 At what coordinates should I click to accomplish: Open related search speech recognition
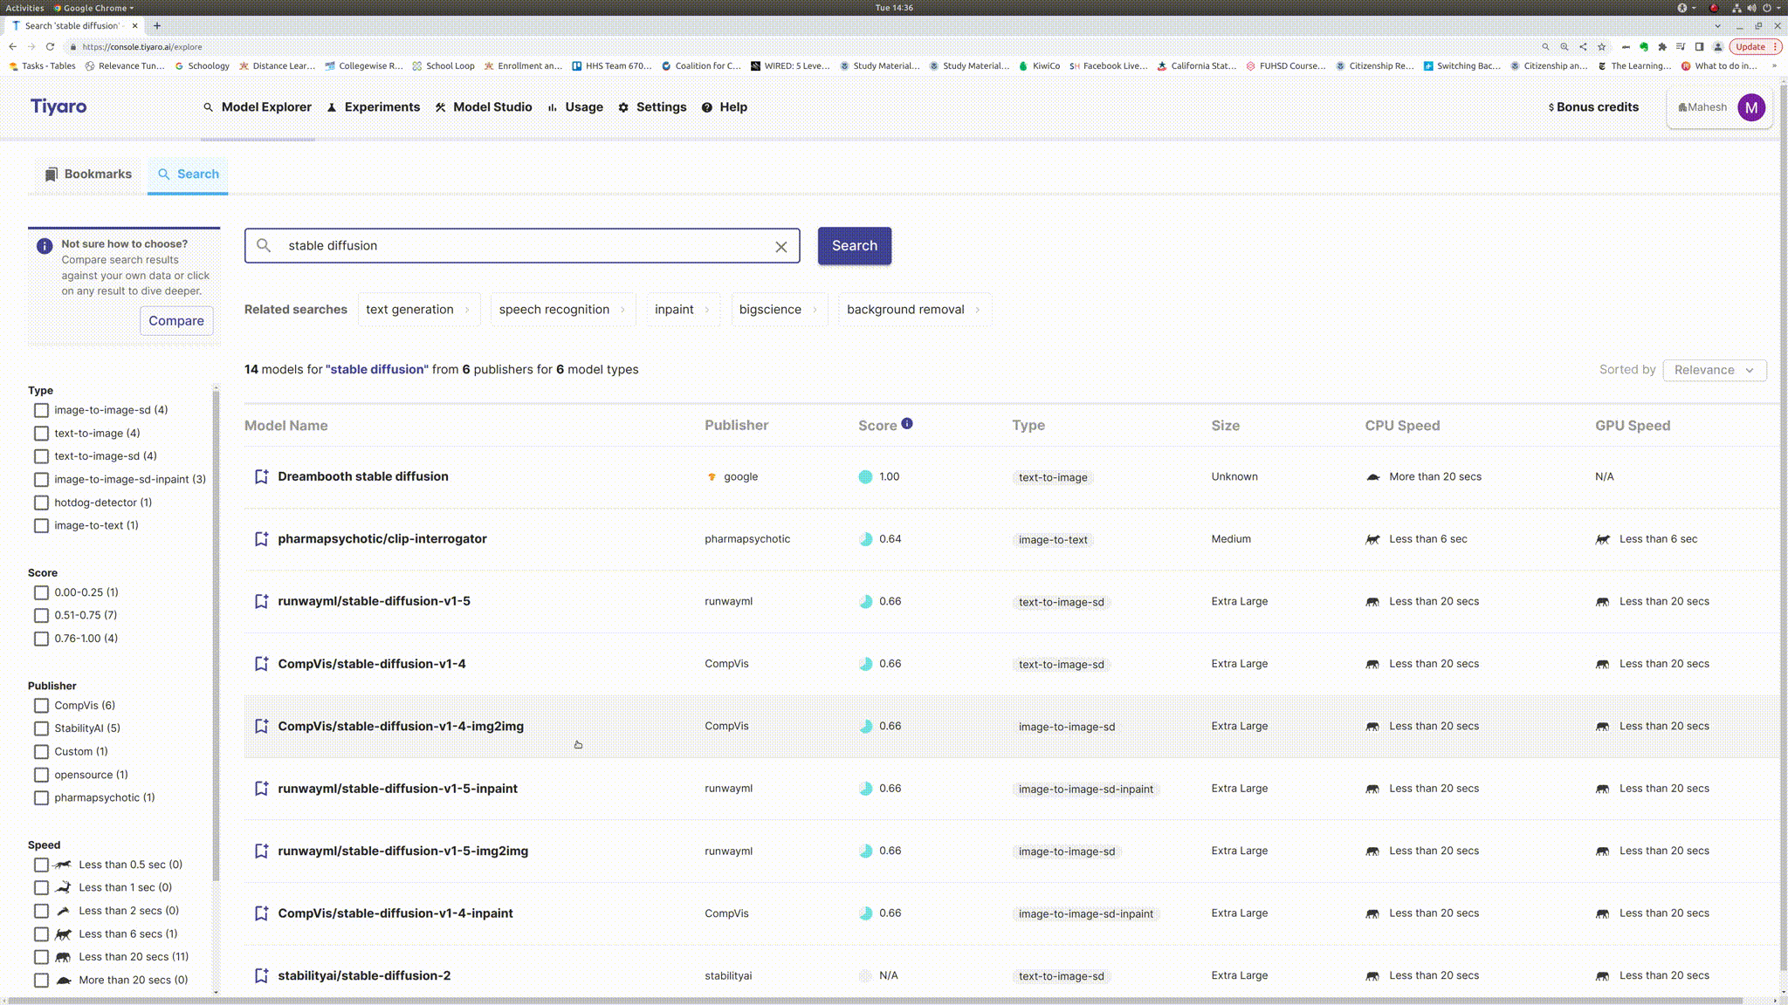point(563,310)
